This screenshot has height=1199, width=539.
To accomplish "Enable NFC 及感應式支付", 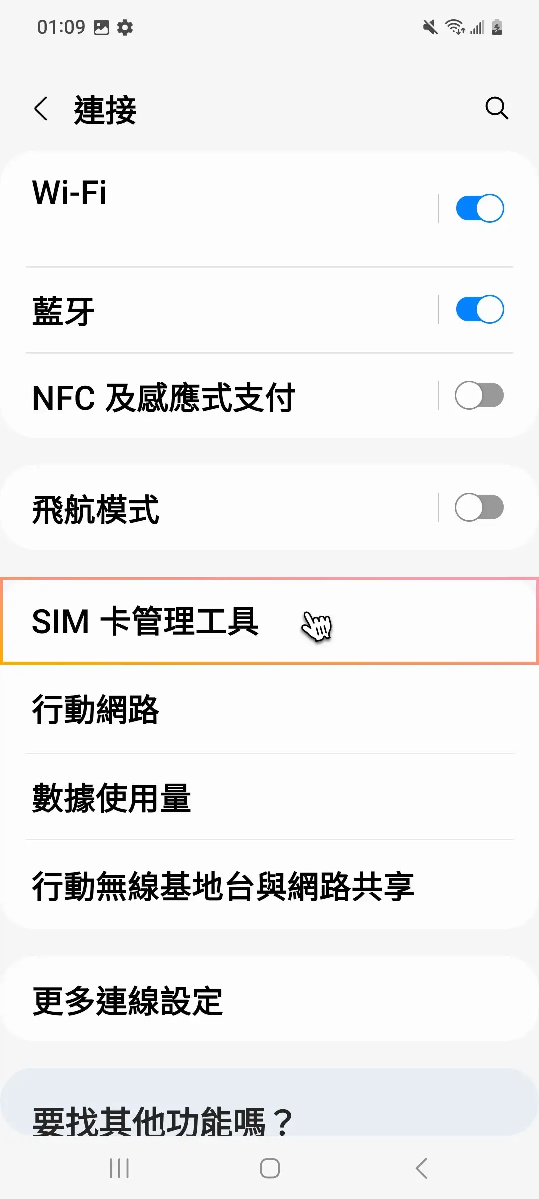I will 478,396.
